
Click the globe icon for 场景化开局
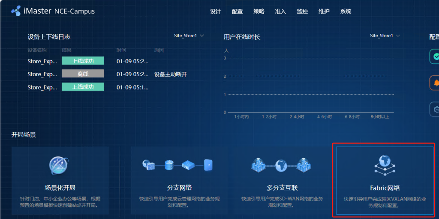click(59, 166)
